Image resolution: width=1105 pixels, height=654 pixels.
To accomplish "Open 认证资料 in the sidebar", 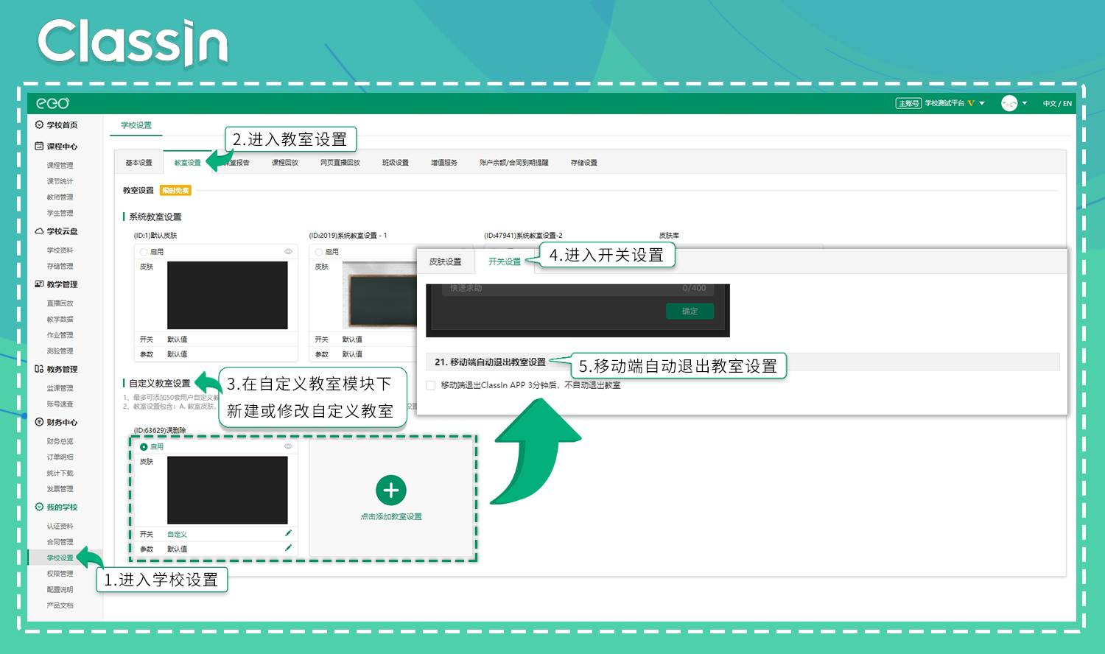I will point(60,526).
